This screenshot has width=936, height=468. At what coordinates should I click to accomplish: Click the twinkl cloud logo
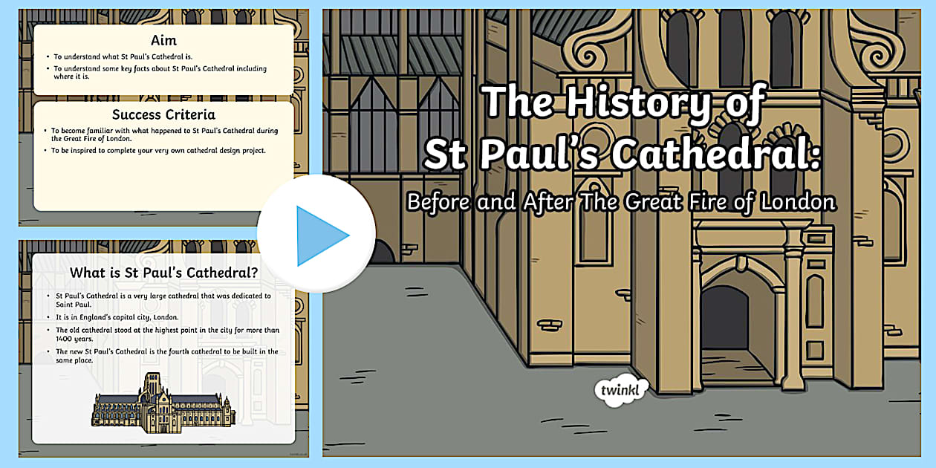pyautogui.click(x=621, y=389)
